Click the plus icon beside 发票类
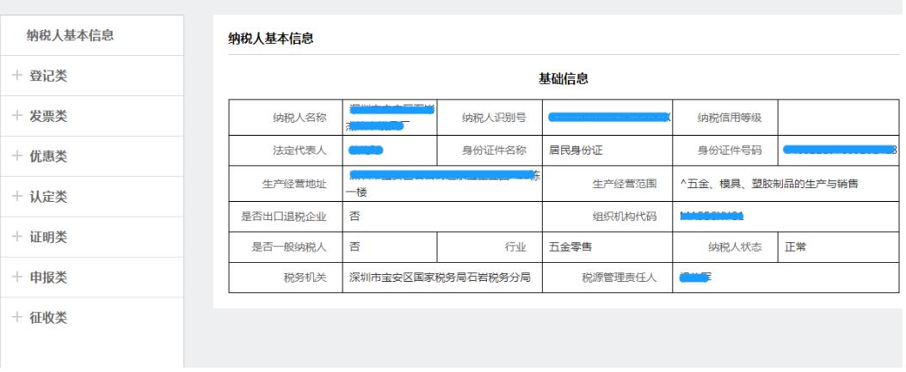Screen dimensions: 906x372 pyautogui.click(x=17, y=116)
